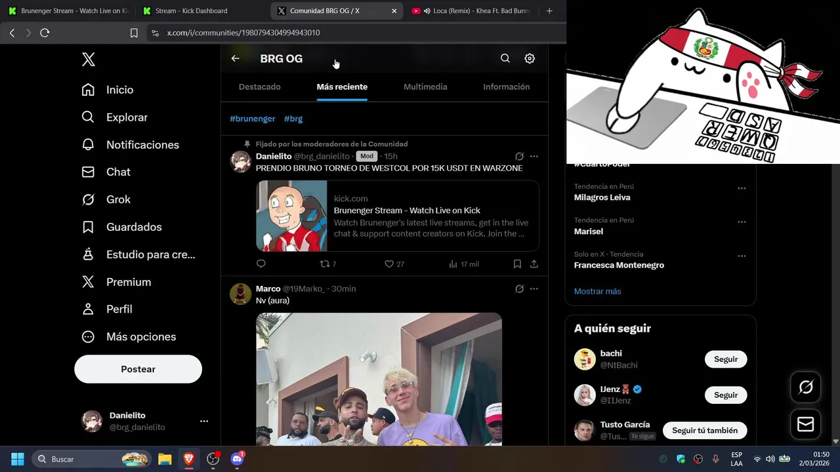
Task: Open Marco's post photo
Action: pos(379,379)
